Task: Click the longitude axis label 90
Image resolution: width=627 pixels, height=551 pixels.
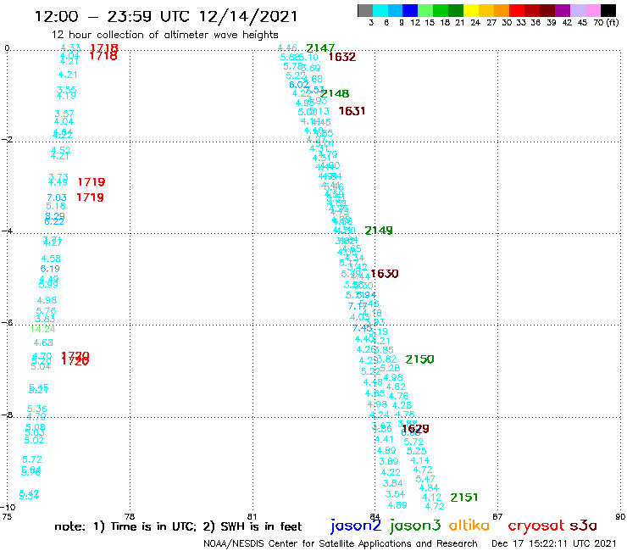Action: pyautogui.click(x=620, y=516)
